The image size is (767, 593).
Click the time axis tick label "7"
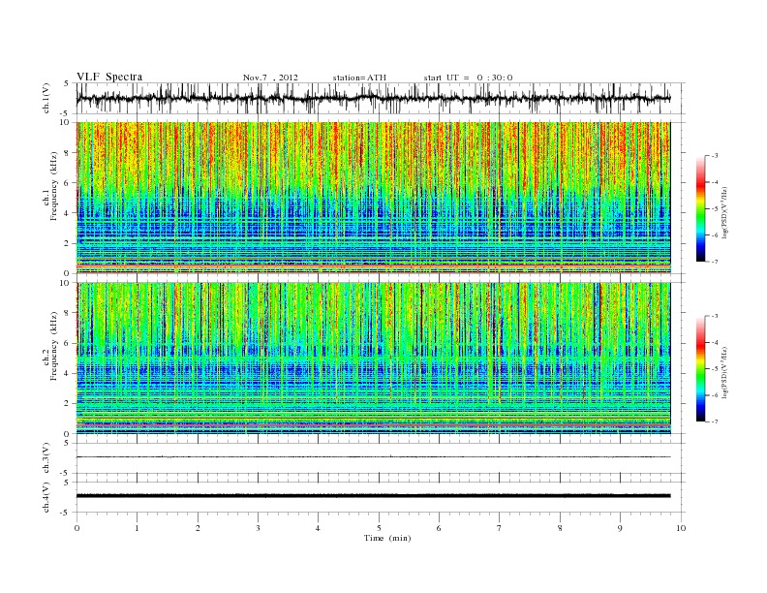(500, 528)
